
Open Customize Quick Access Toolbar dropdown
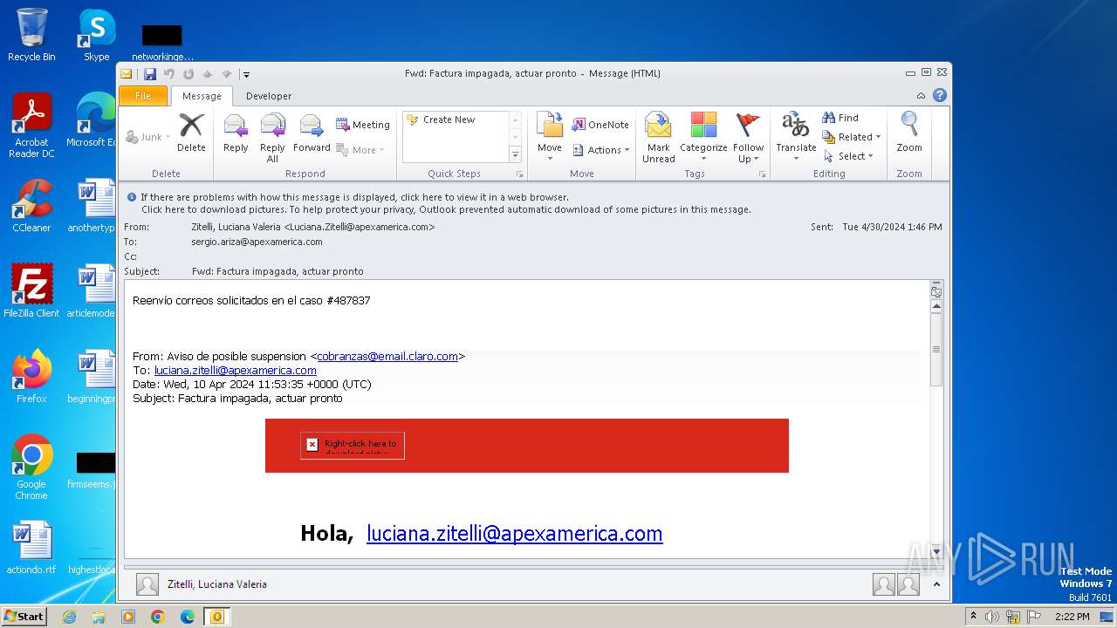(247, 75)
